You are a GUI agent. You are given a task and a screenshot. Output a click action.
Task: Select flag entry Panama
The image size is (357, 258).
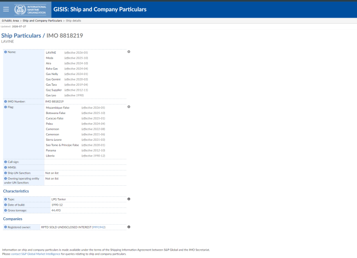click(x=51, y=151)
